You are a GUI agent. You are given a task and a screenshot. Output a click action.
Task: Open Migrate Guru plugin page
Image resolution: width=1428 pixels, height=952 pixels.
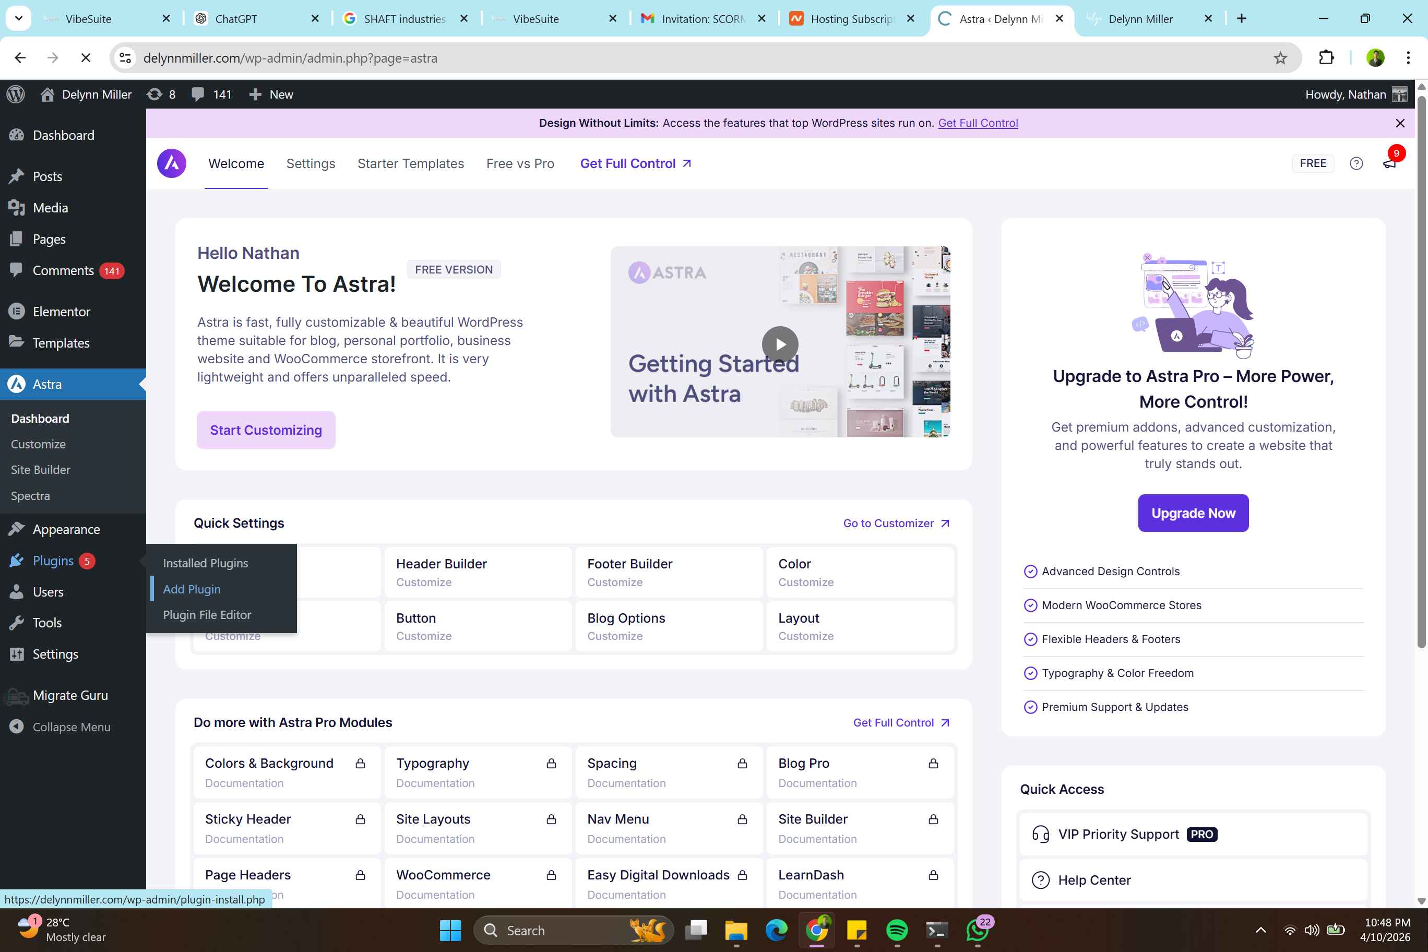(x=70, y=696)
